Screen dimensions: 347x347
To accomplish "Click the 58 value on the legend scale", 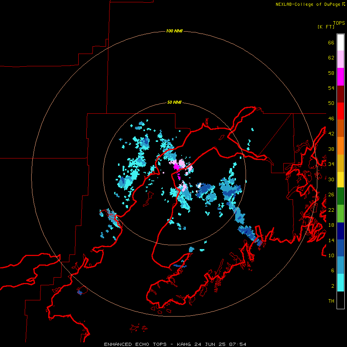I will [331, 73].
